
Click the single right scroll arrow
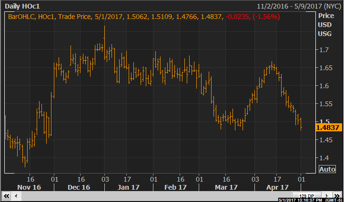tap(327, 195)
